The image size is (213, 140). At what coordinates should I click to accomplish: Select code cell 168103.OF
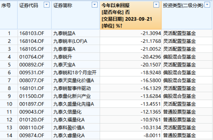coord(32,33)
